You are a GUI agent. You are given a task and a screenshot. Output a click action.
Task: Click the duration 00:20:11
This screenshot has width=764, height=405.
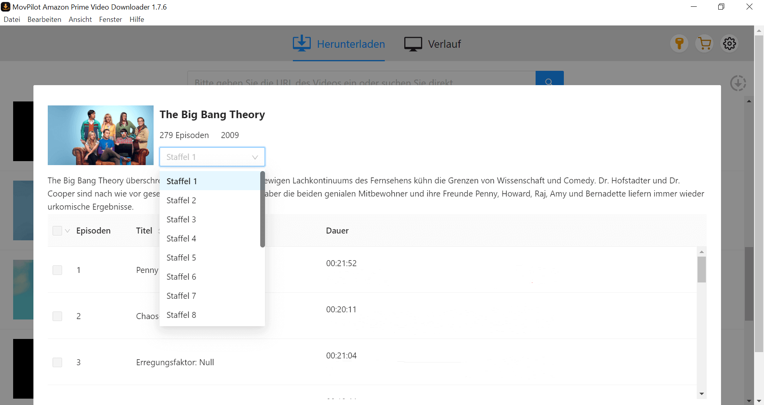[x=341, y=310]
